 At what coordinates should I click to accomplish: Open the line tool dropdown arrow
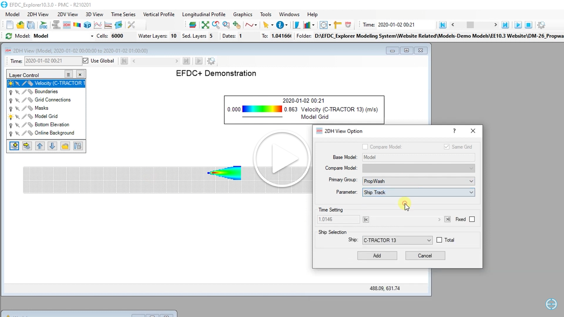(256, 25)
